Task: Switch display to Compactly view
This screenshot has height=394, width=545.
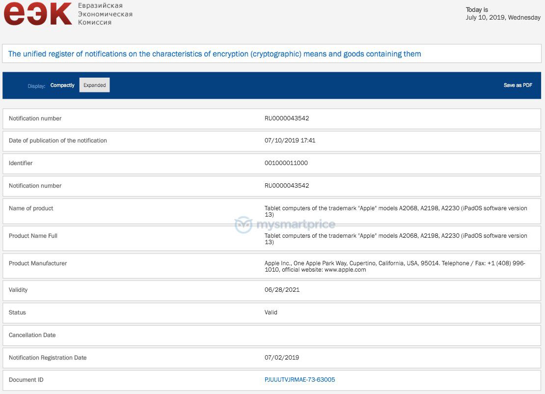Action: click(x=62, y=85)
